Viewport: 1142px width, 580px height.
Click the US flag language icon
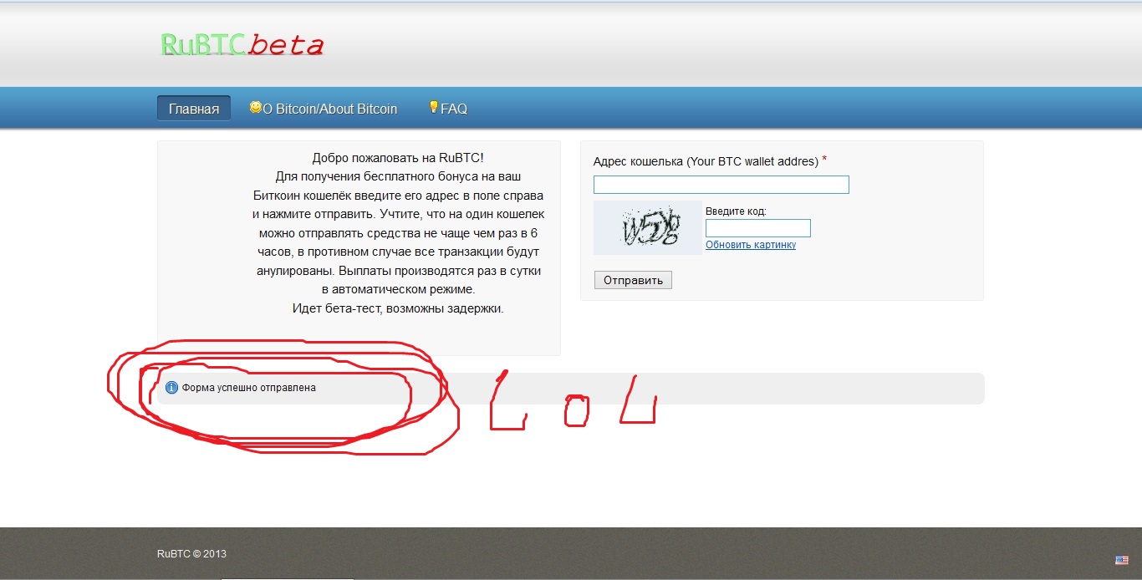coord(1122,560)
